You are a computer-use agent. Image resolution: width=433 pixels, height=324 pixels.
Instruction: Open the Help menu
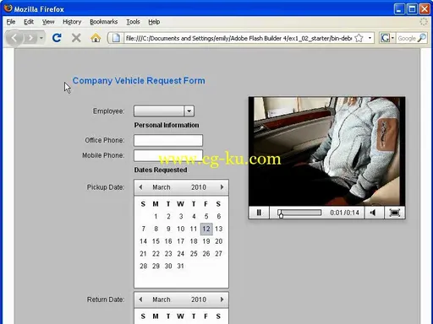(x=154, y=22)
